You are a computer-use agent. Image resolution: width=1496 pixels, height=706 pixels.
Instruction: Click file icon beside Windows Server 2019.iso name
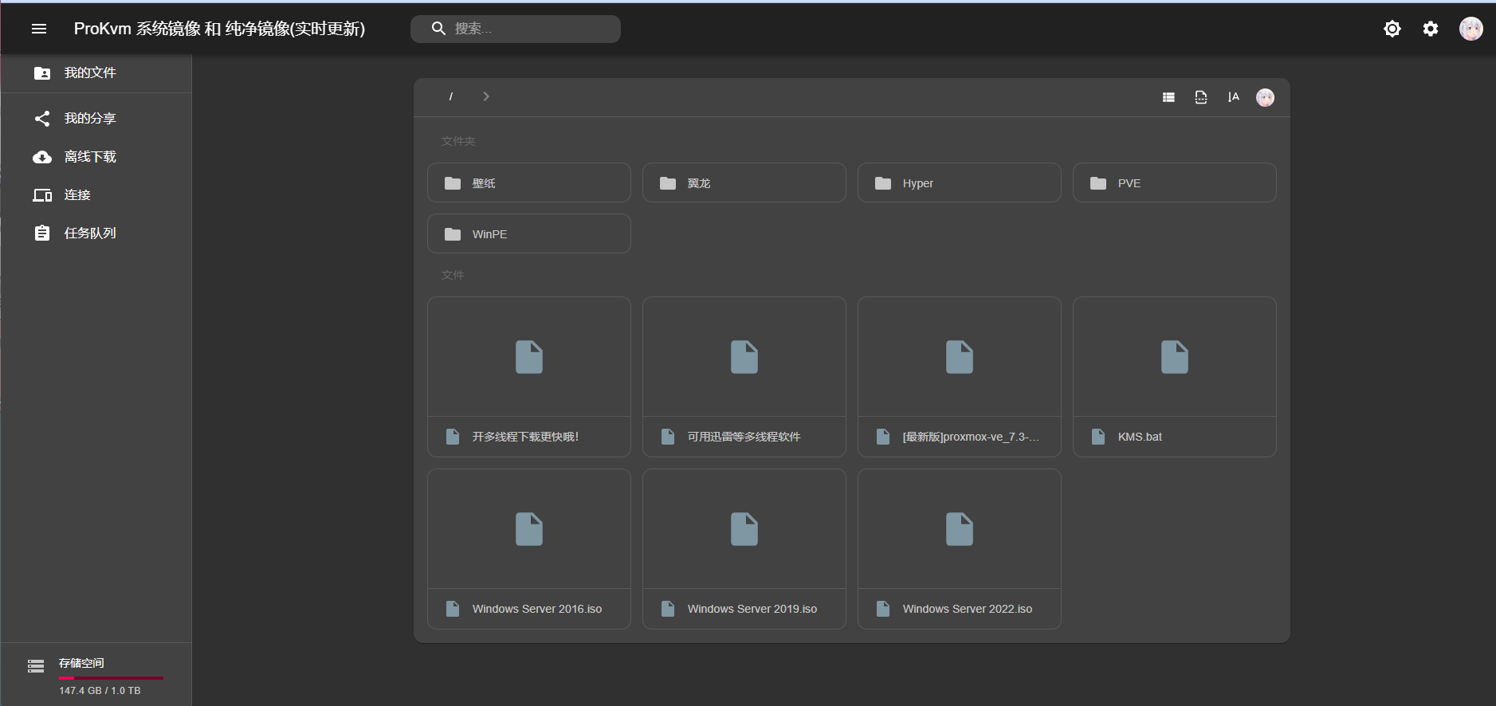pyautogui.click(x=668, y=609)
